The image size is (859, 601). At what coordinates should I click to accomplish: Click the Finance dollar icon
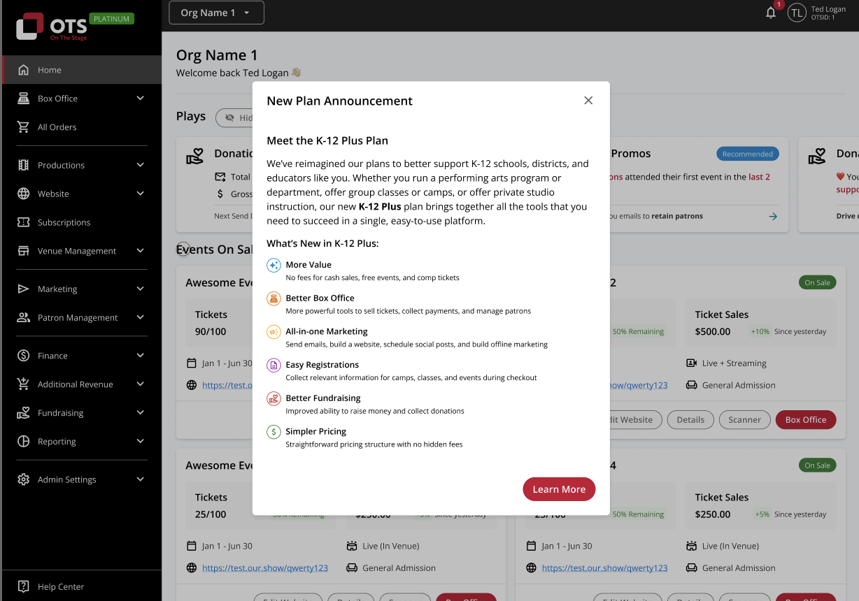[24, 356]
